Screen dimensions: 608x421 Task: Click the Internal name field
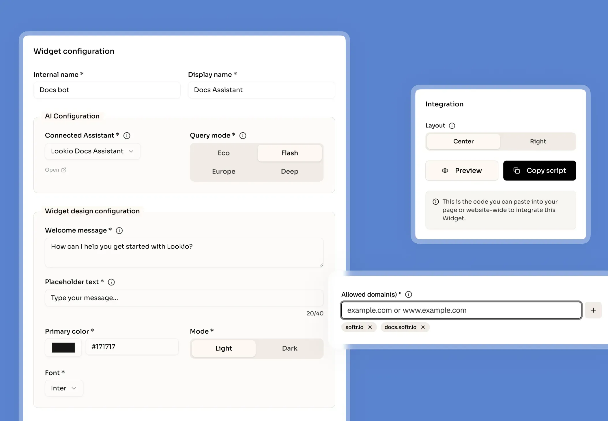coord(107,90)
